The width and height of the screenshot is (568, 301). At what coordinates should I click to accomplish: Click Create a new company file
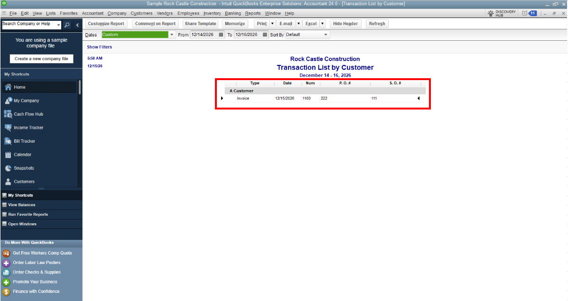[x=41, y=59]
